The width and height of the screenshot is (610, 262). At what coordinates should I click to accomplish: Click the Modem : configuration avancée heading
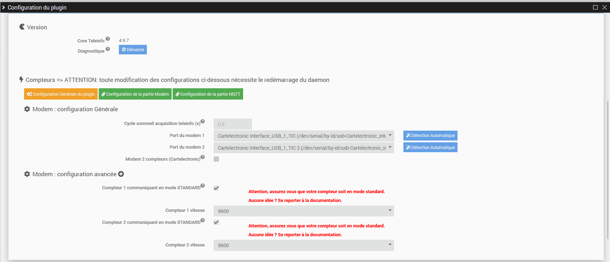(x=74, y=174)
